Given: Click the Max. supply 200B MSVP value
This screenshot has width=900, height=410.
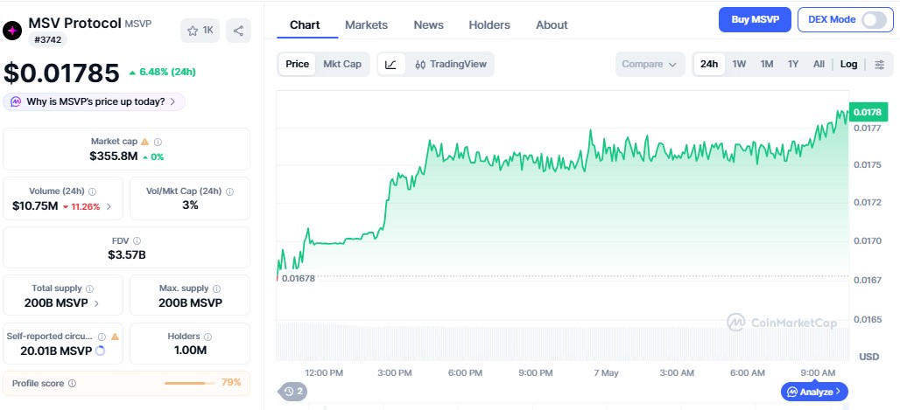Looking at the screenshot, I should click(x=191, y=303).
